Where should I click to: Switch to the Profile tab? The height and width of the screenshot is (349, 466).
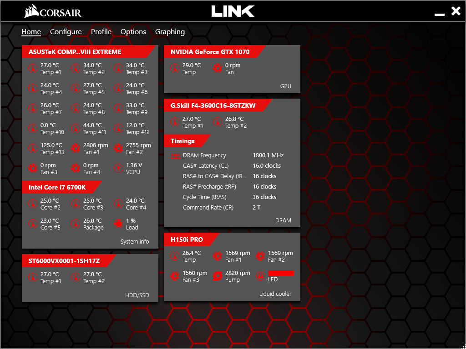point(101,32)
